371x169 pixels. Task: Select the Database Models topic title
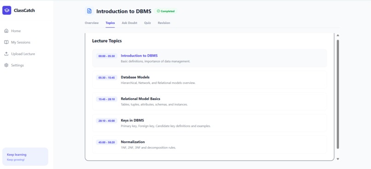click(135, 77)
